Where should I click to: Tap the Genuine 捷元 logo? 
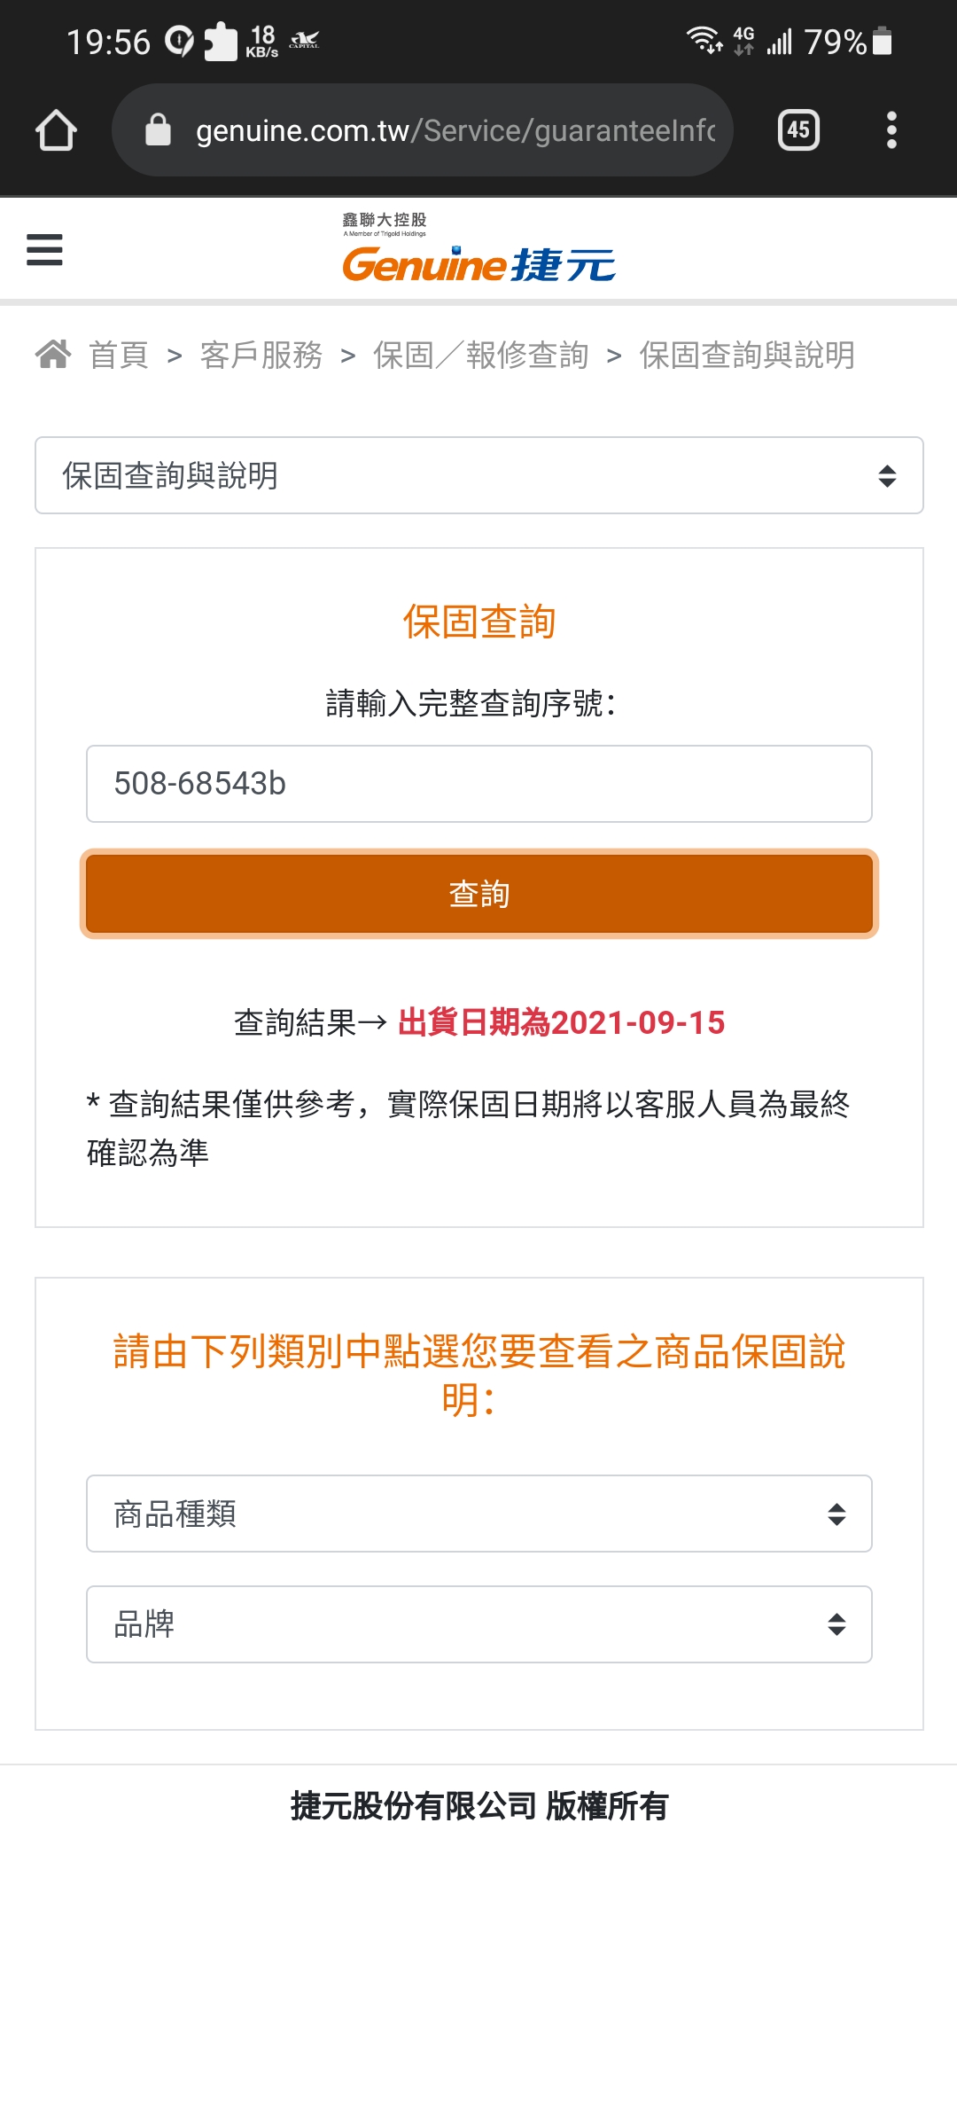click(x=478, y=263)
